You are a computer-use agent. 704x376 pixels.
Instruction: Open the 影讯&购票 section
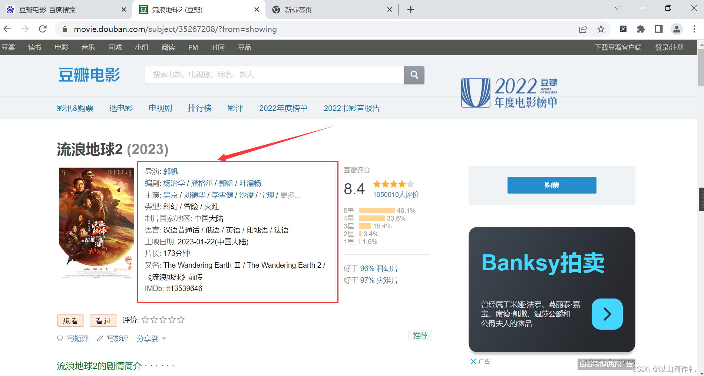(75, 108)
